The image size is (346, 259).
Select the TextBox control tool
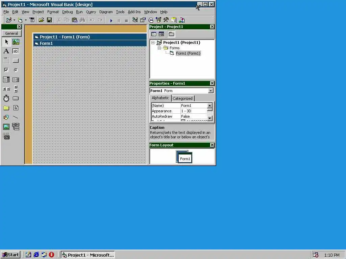pos(16,51)
